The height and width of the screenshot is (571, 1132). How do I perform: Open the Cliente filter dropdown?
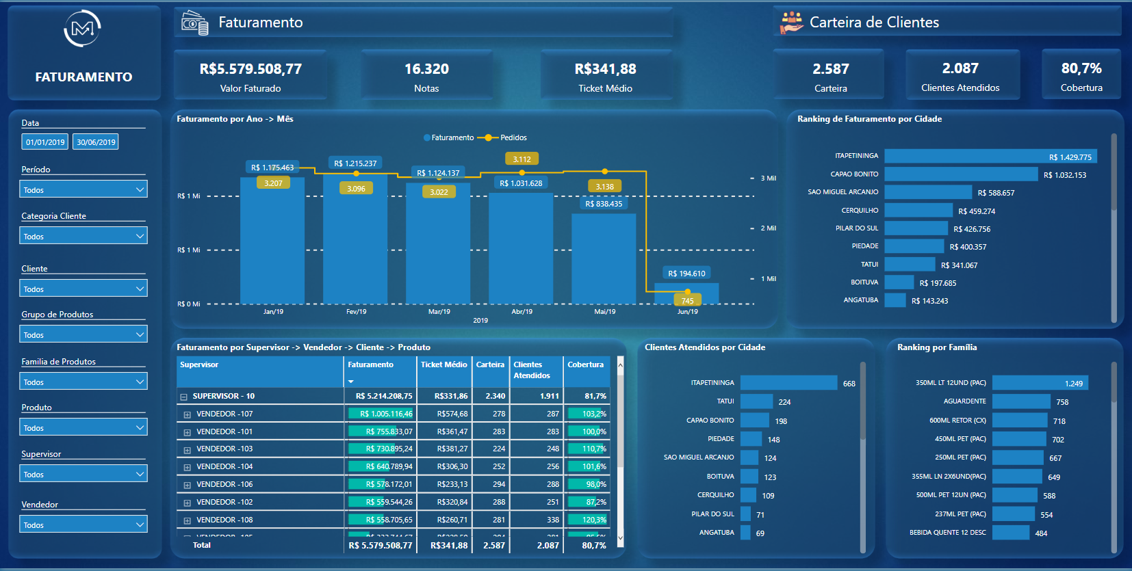(x=83, y=289)
